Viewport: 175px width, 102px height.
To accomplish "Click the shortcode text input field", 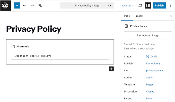I will click(x=60, y=56).
